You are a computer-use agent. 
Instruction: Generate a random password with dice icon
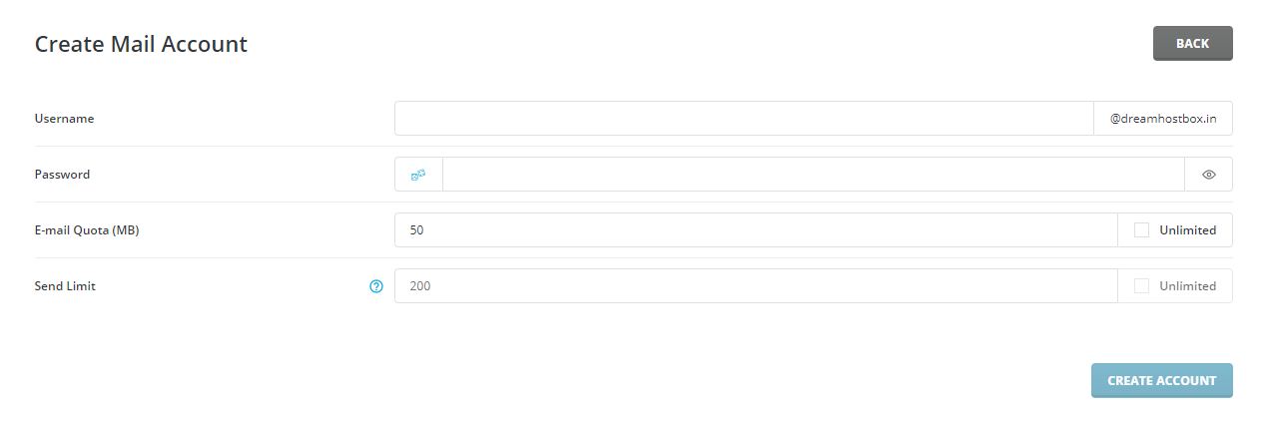pos(418,174)
